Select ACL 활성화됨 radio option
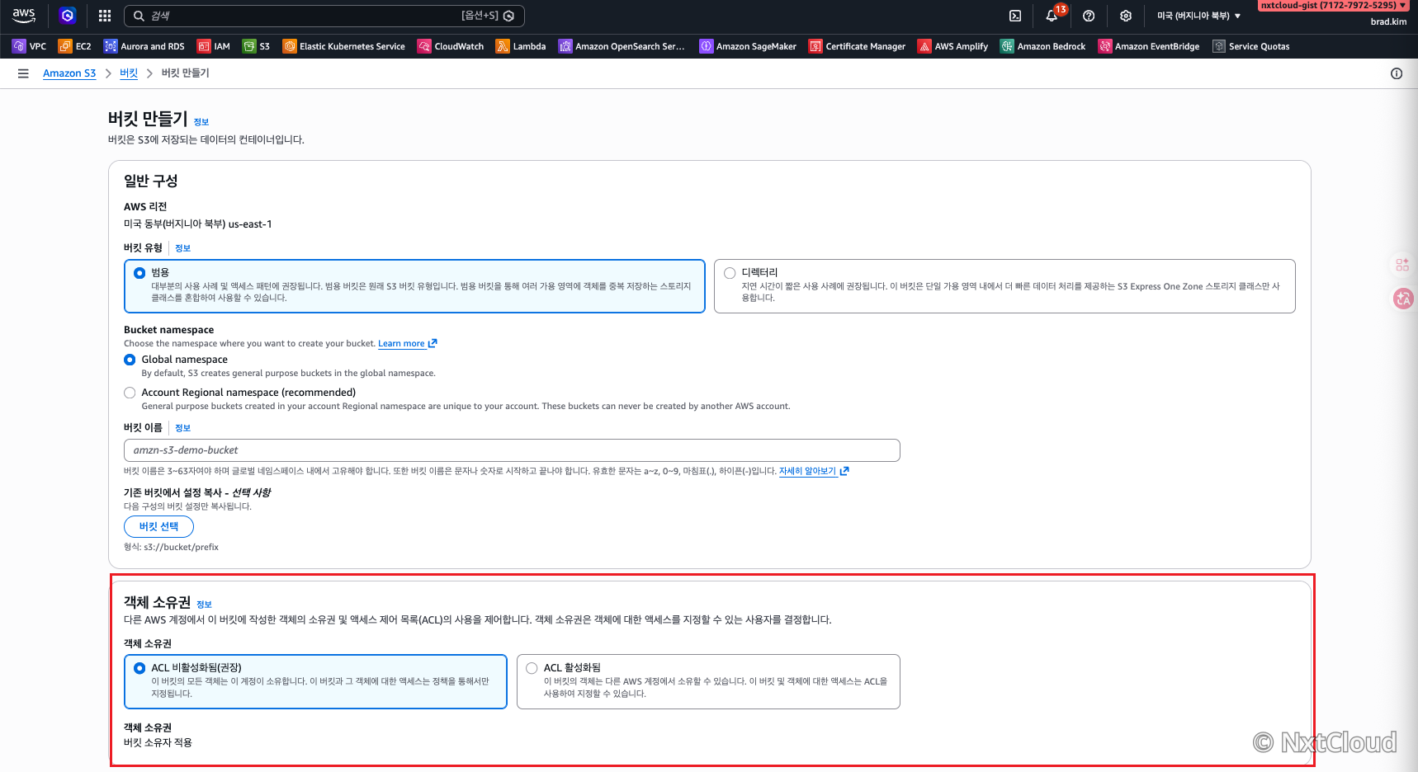This screenshot has width=1418, height=772. pos(532,668)
